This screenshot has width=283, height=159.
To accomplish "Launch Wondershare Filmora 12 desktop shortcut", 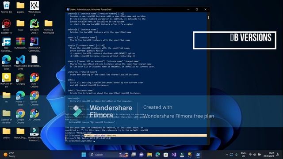I will pos(34,134).
